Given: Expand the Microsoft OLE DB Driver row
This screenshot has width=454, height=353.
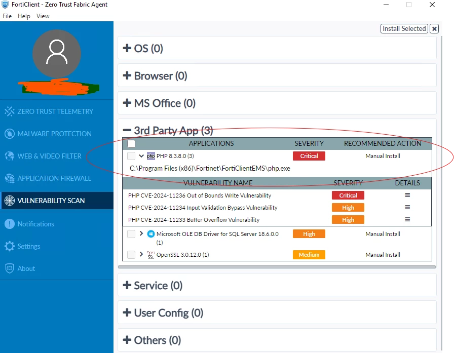Looking at the screenshot, I should click(141, 233).
